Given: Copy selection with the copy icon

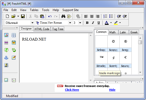Looking at the screenshot, I should 36,16.
